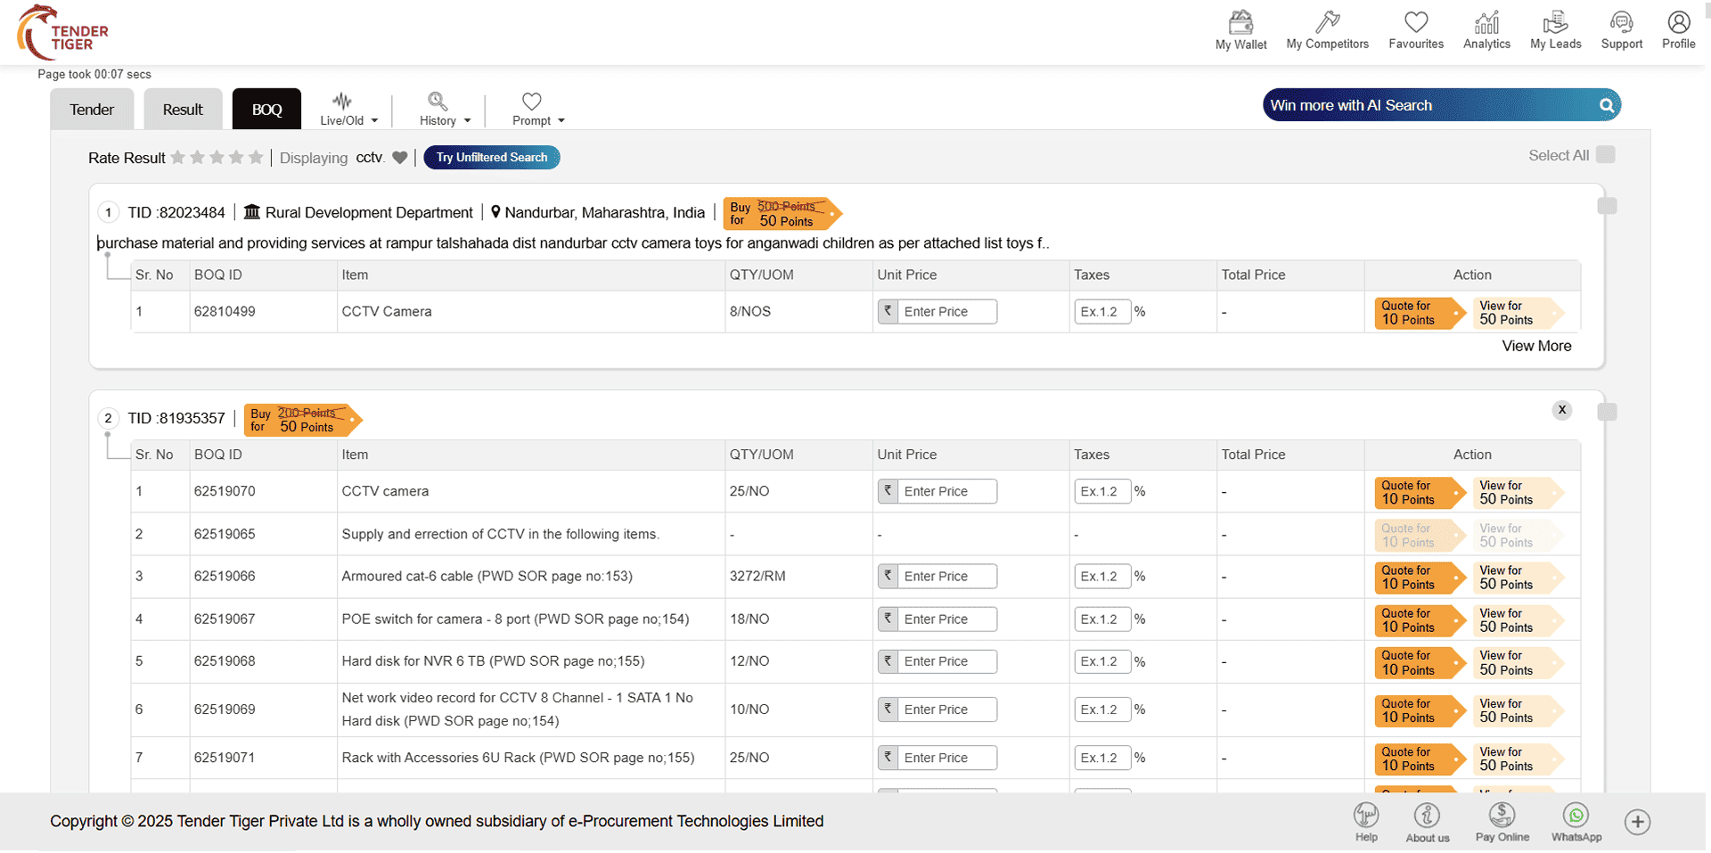Screen dimensions: 1711x853
Task: Open the Favourites heart icon
Action: tap(1415, 23)
